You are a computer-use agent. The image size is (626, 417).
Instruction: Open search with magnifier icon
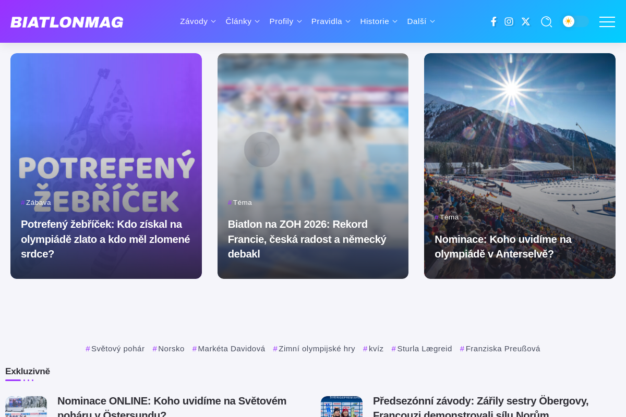coord(546,21)
